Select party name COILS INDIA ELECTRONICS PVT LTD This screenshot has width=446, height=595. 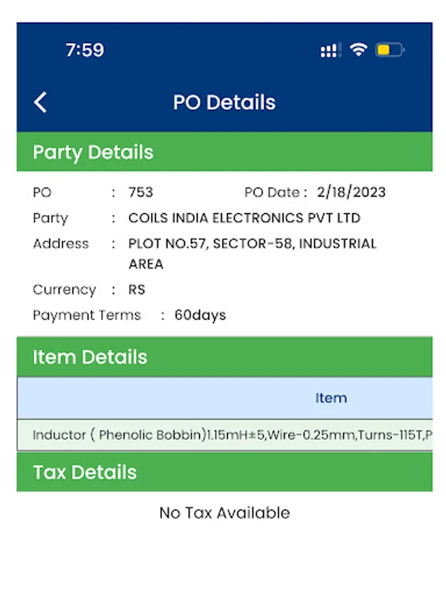244,218
